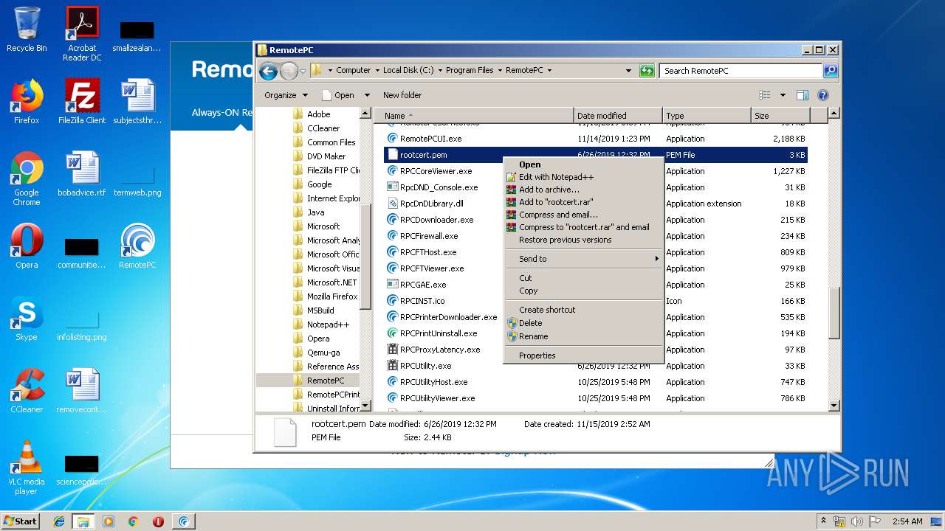
Task: Show the preview pane icon
Action: click(803, 95)
